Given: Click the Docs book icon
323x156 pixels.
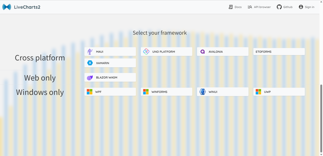Looking at the screenshot, I should 231,7.
